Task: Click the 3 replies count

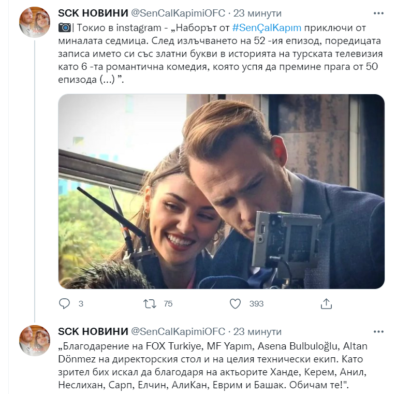Action: click(x=81, y=304)
